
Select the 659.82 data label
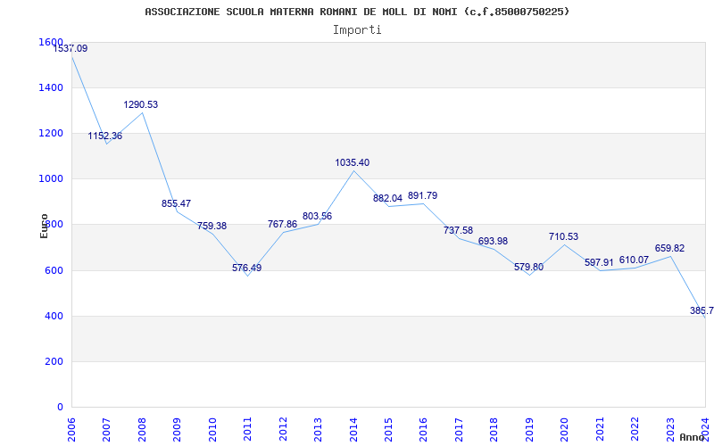670,249
